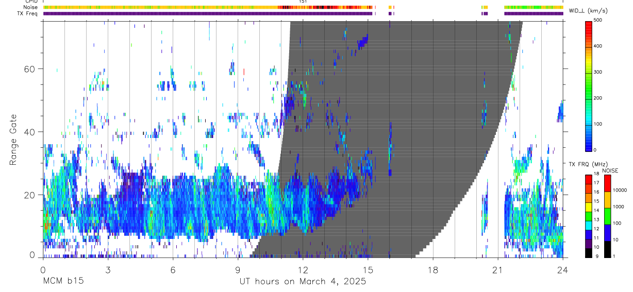Click the 'UT hours on March 4, 2025' axis title
Viewport: 633px width, 292px height.
303,281
